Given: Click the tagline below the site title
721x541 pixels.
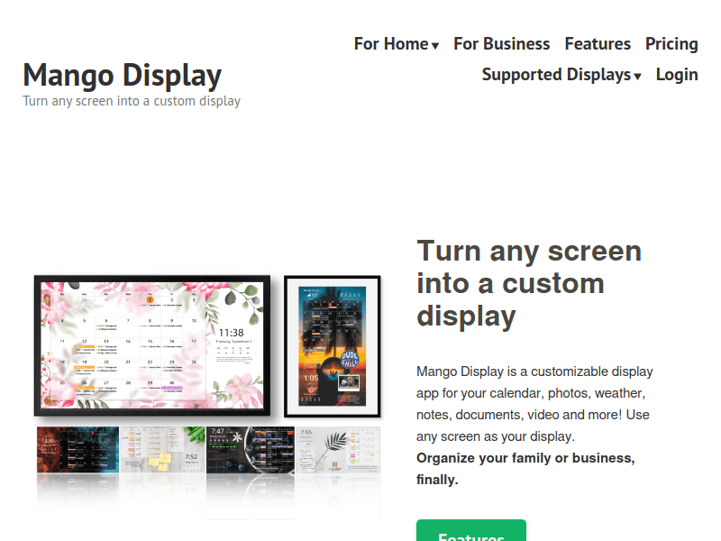Looking at the screenshot, I should pyautogui.click(x=132, y=101).
